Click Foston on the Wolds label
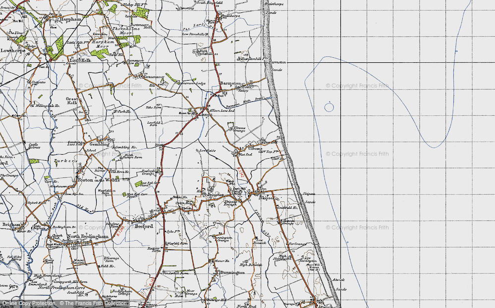The width and height of the screenshot is (495, 308). click(x=98, y=180)
